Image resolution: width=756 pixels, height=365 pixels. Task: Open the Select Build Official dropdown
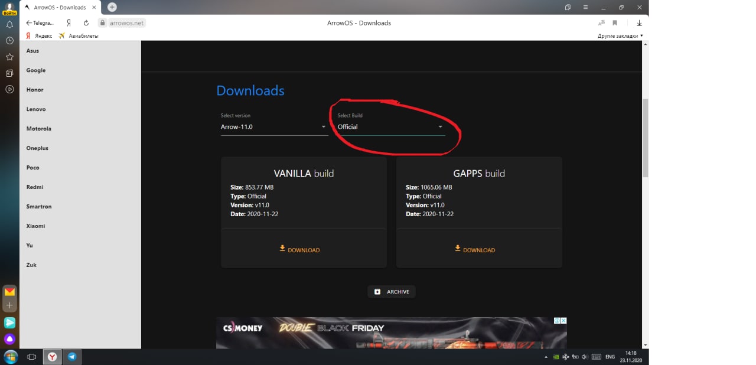coord(391,126)
